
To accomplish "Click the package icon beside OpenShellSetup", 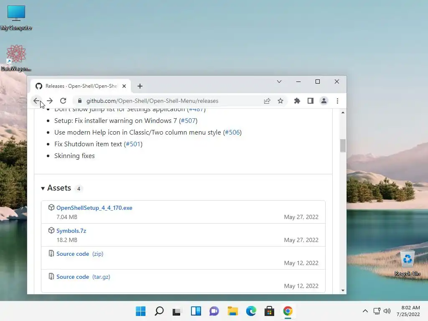I will [51, 207].
